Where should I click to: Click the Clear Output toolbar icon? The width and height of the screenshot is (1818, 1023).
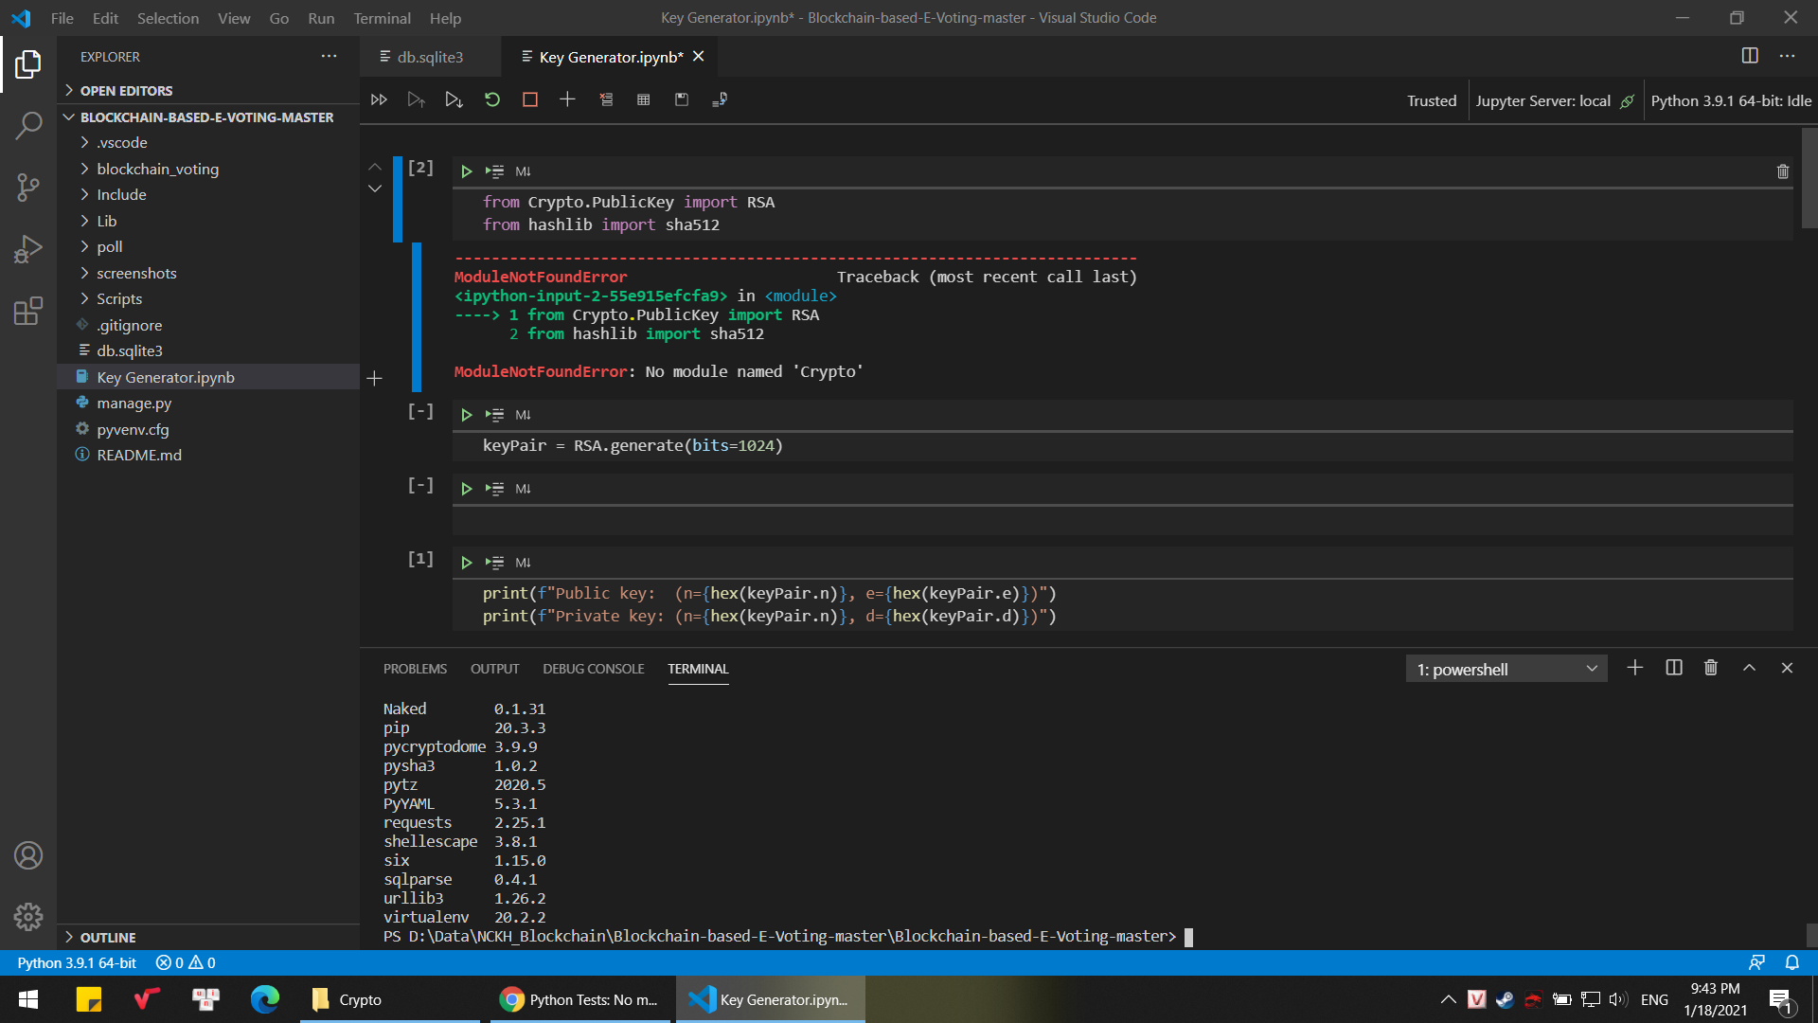[604, 99]
